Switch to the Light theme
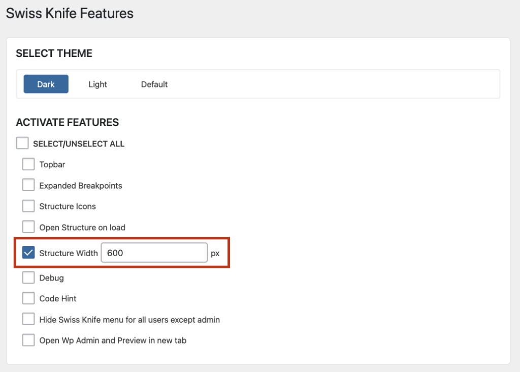Viewport: 520px width, 372px height. coord(97,84)
